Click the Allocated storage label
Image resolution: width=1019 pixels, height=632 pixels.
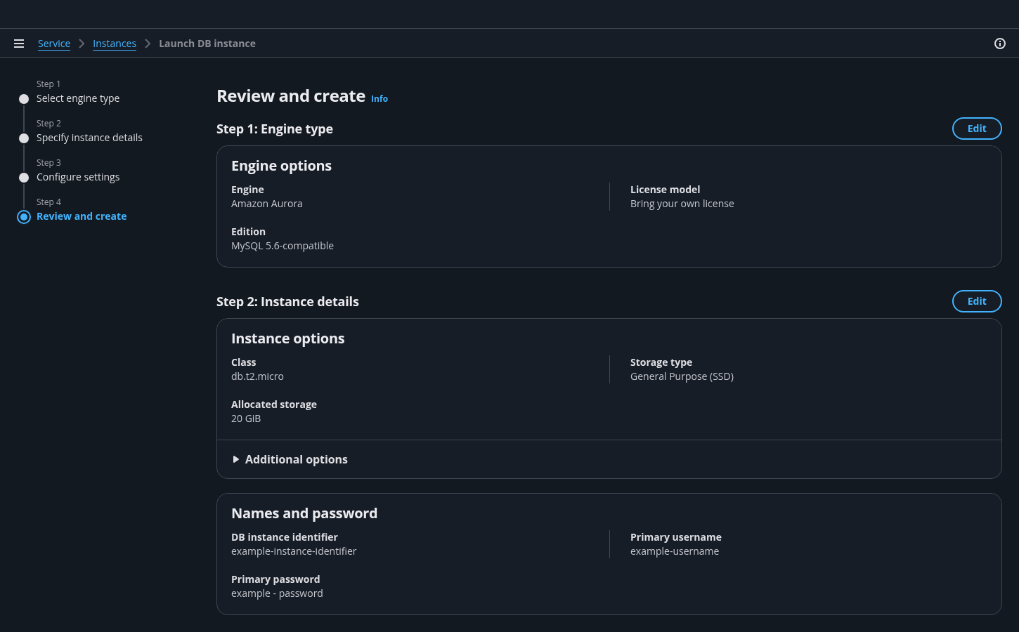coord(274,404)
